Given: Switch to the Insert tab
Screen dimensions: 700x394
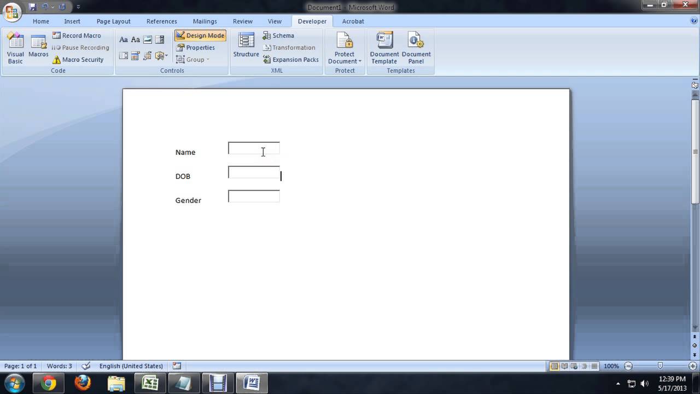Looking at the screenshot, I should click(x=72, y=21).
